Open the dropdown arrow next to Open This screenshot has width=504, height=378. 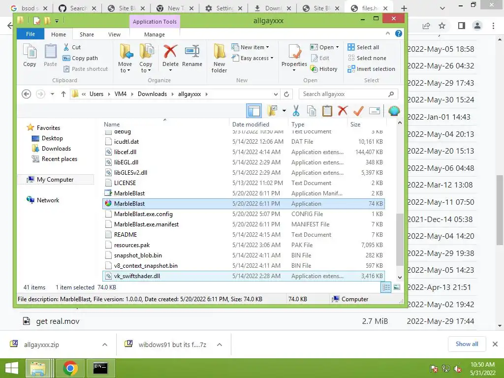click(x=338, y=47)
